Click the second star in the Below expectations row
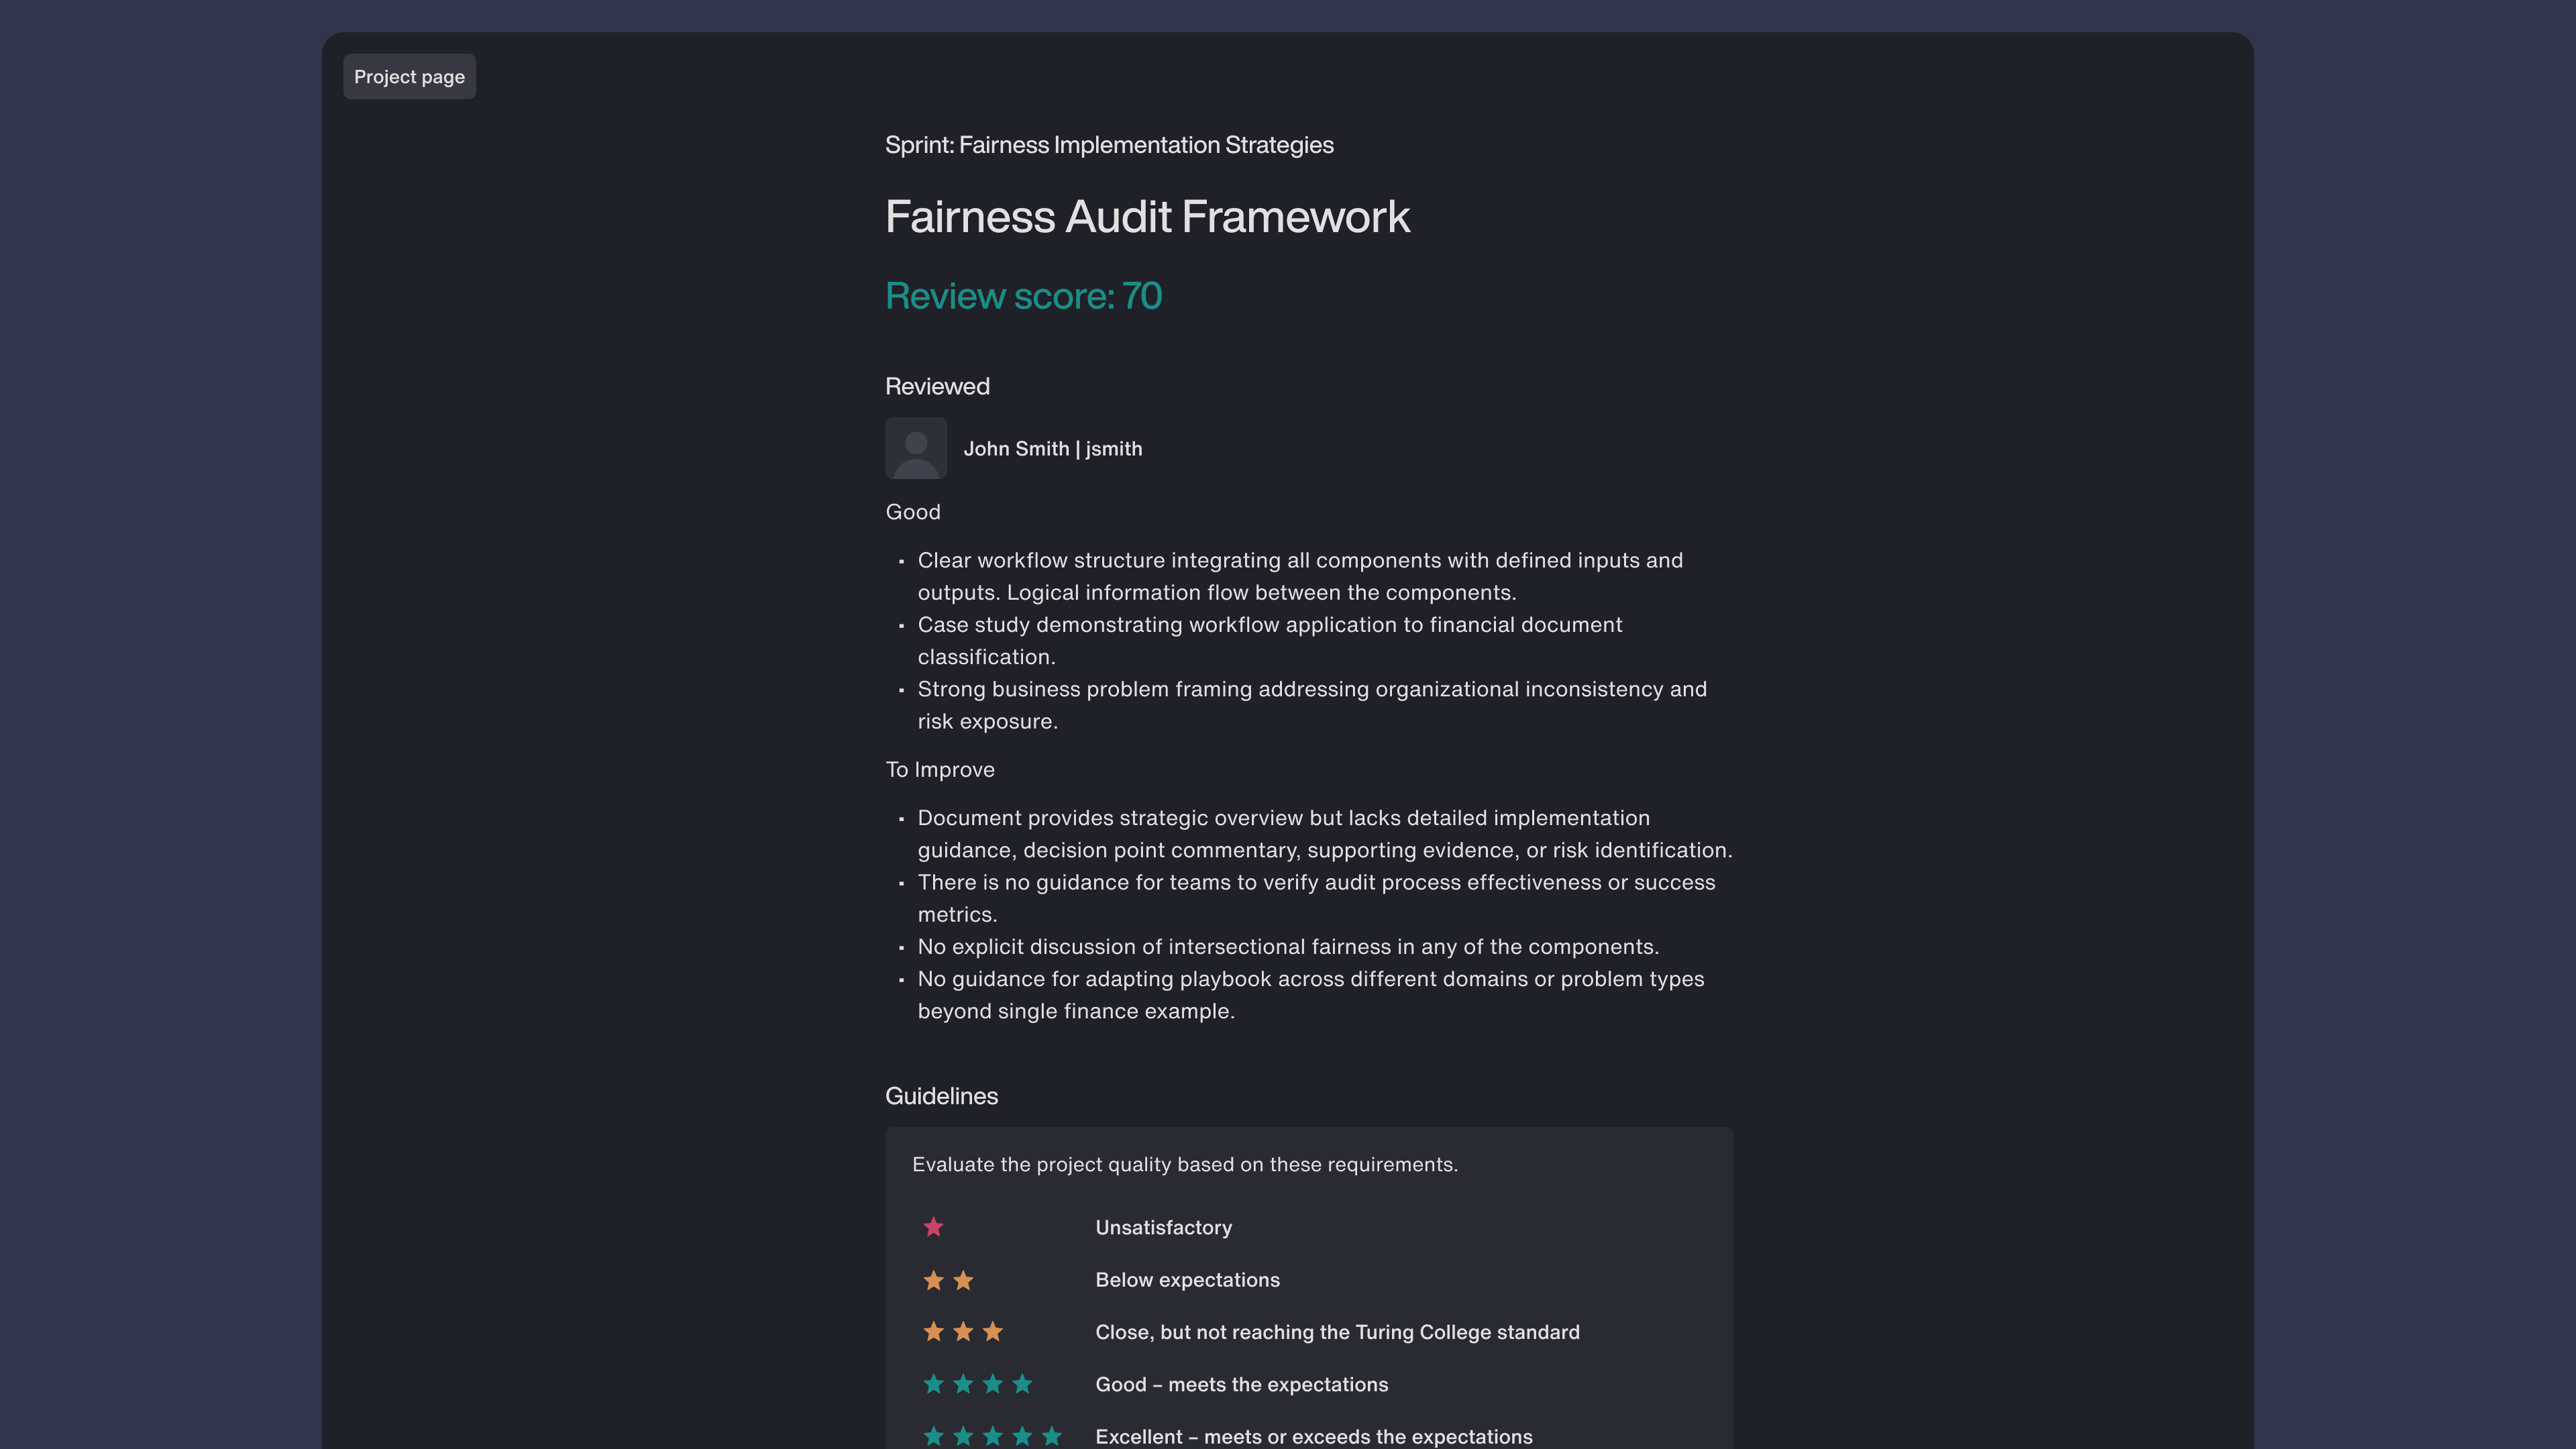This screenshot has height=1449, width=2576. pos(963,1280)
